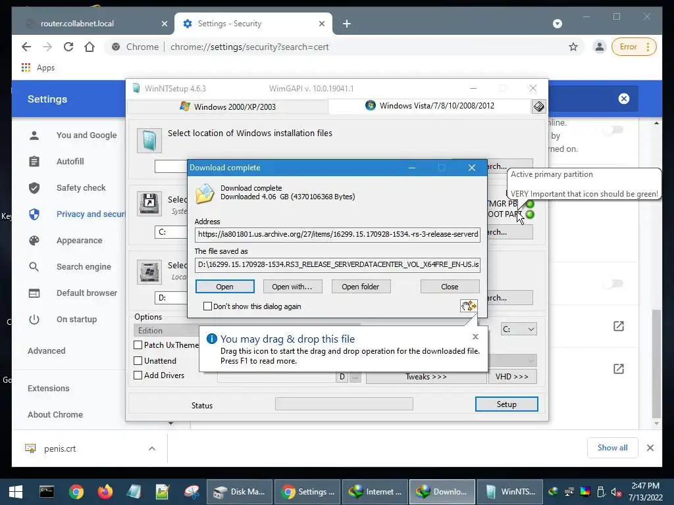Open Firefox from the taskbar
The width and height of the screenshot is (674, 505).
coord(105,492)
